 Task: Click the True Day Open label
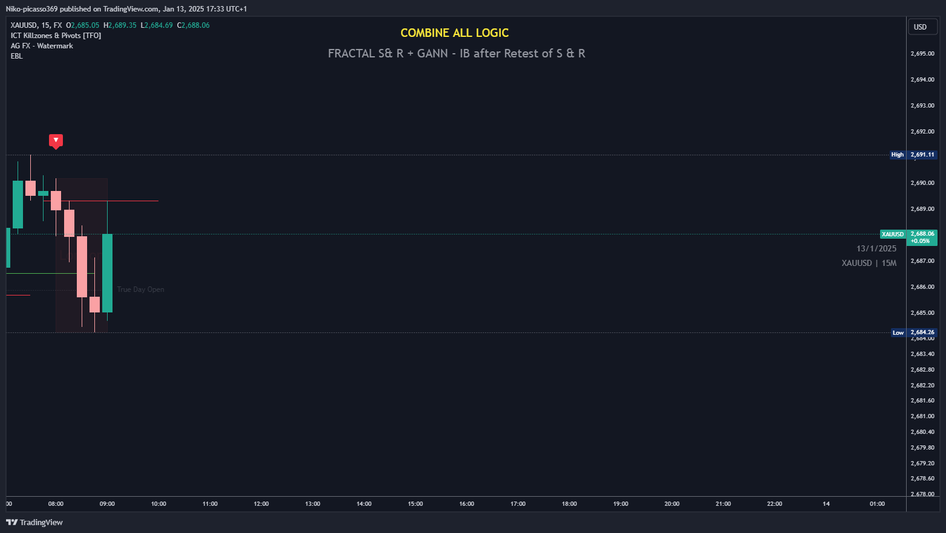140,289
